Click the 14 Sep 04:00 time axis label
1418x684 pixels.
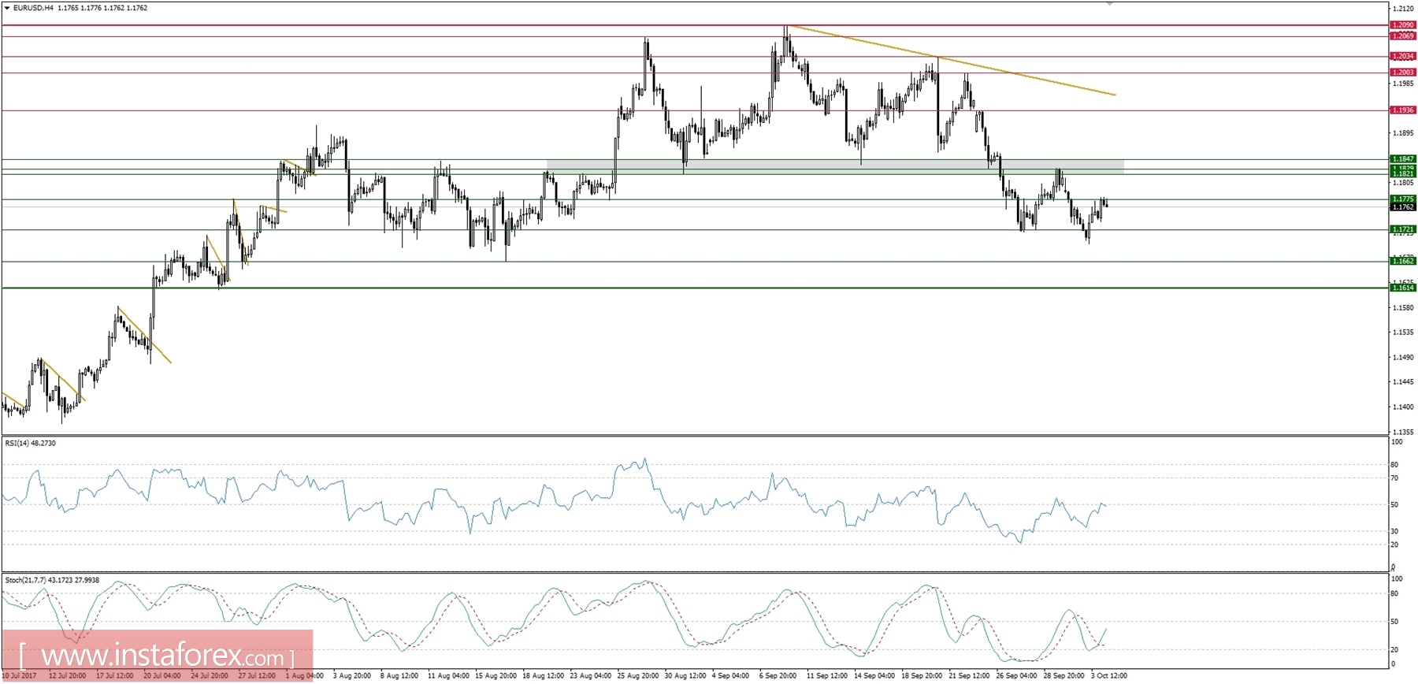tap(874, 676)
